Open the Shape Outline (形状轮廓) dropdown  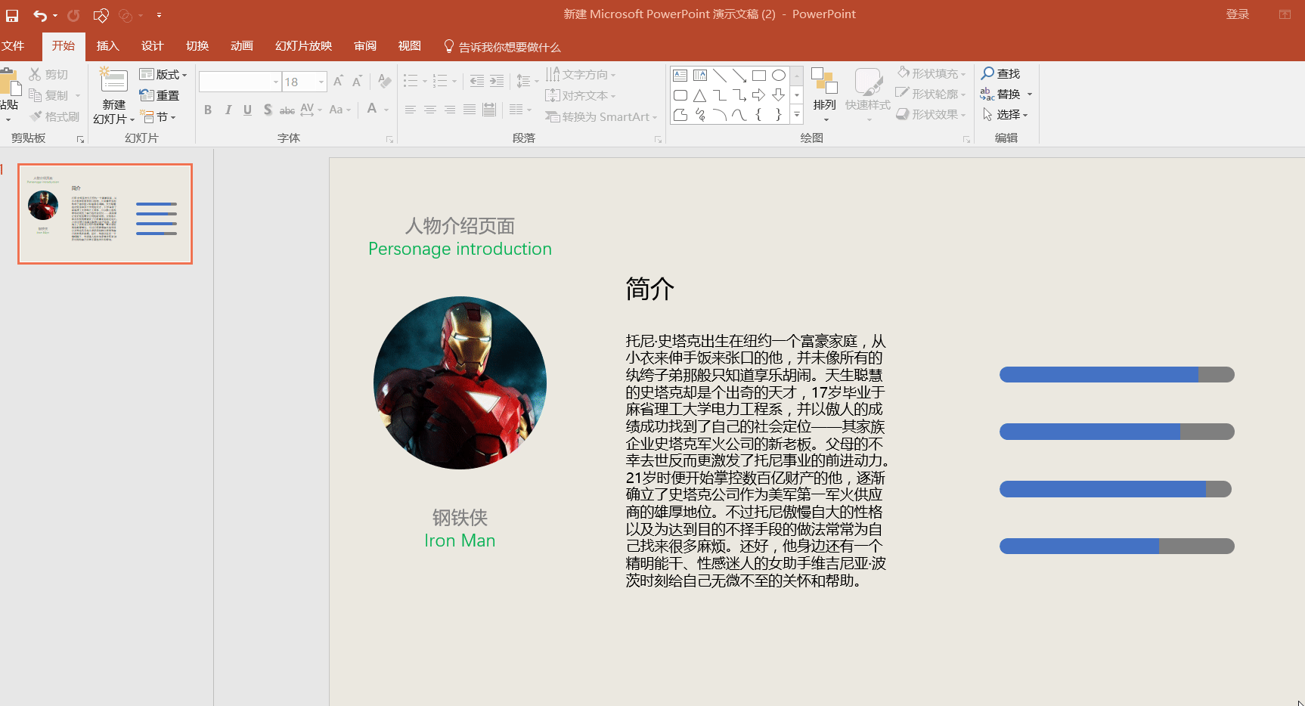click(x=931, y=94)
